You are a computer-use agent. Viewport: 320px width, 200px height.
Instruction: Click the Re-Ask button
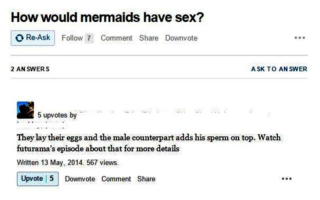pyautogui.click(x=33, y=38)
